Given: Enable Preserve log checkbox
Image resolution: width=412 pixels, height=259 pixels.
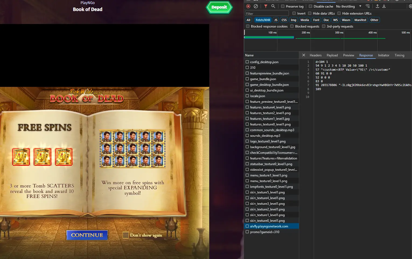Looking at the screenshot, I should pos(283,6).
